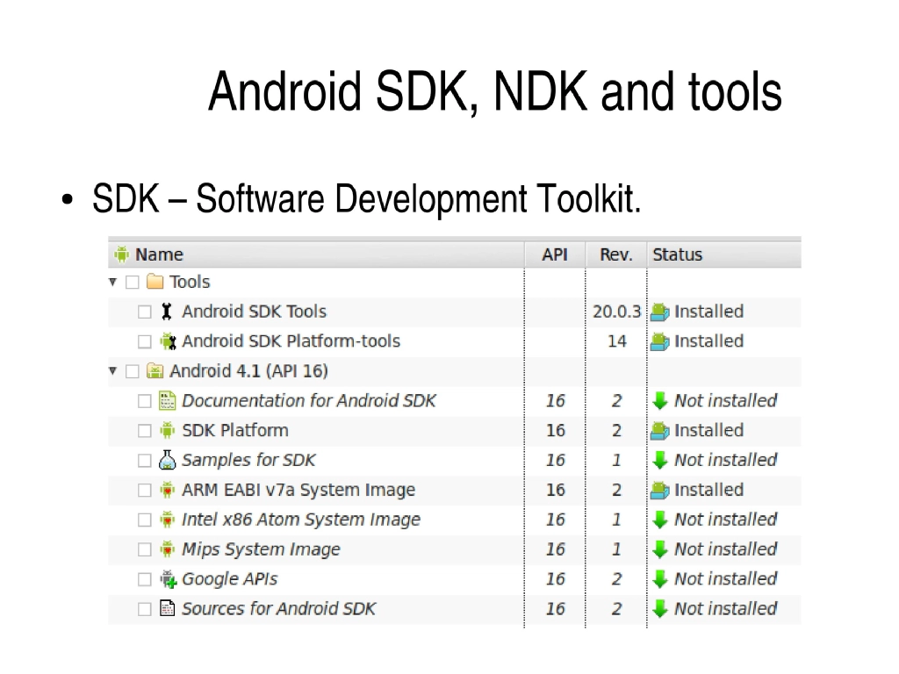Click the Not installed download arrow for Google APIs
899x674 pixels.
tap(660, 579)
